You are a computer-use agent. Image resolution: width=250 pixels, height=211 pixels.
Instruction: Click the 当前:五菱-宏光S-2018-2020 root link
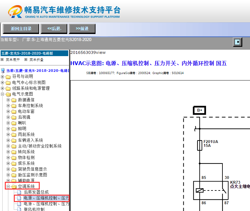coord(37,71)
